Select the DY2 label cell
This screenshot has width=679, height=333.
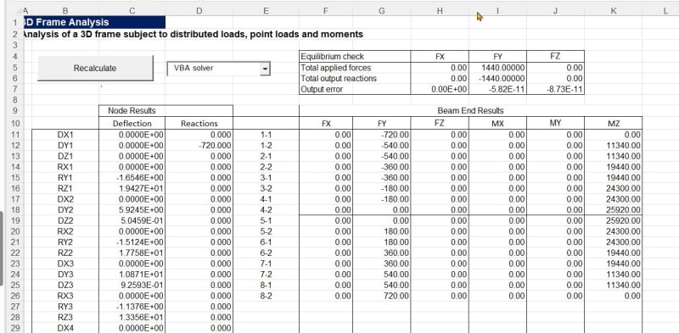coord(65,210)
